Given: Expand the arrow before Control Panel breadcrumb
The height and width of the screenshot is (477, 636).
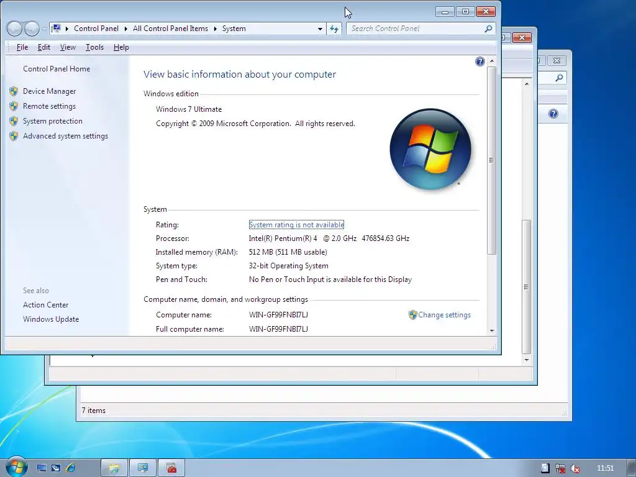Looking at the screenshot, I should [x=66, y=29].
